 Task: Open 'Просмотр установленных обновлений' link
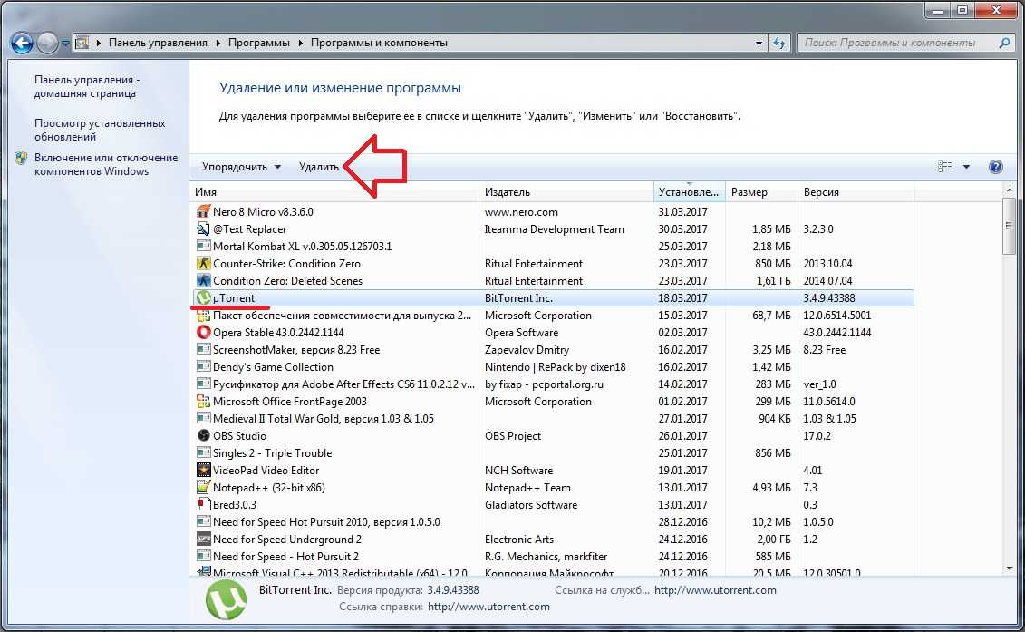point(100,130)
